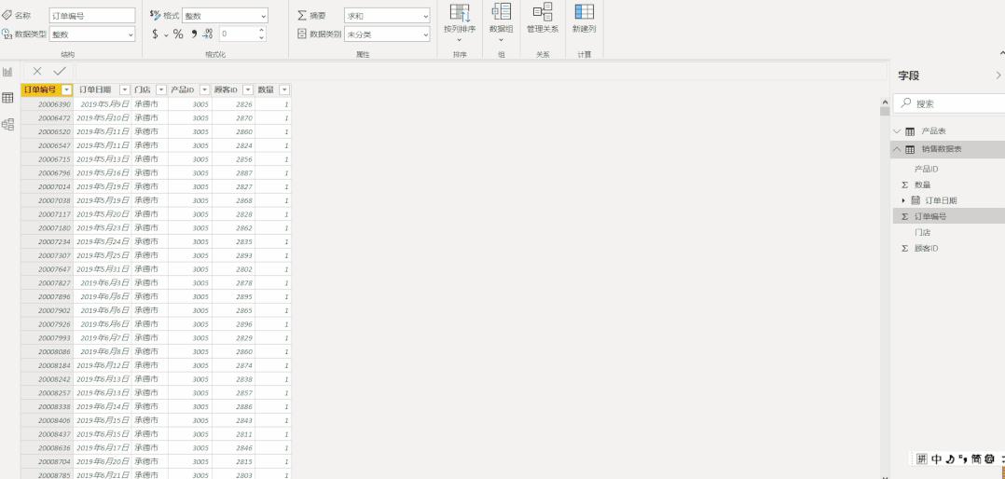Click the IME punctuation icon
Screen dimensions: 1005x479
point(963,458)
